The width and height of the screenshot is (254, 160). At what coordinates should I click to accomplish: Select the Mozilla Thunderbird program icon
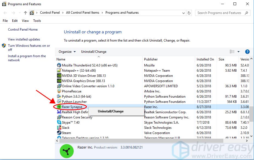pyautogui.click(x=58, y=65)
